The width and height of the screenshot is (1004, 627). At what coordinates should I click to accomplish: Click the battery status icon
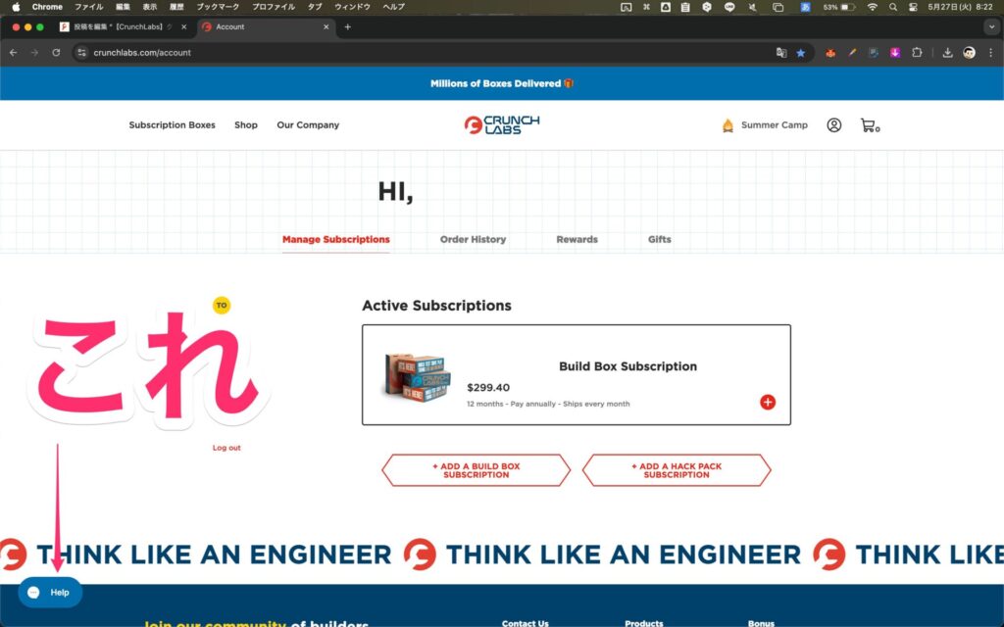[840, 7]
